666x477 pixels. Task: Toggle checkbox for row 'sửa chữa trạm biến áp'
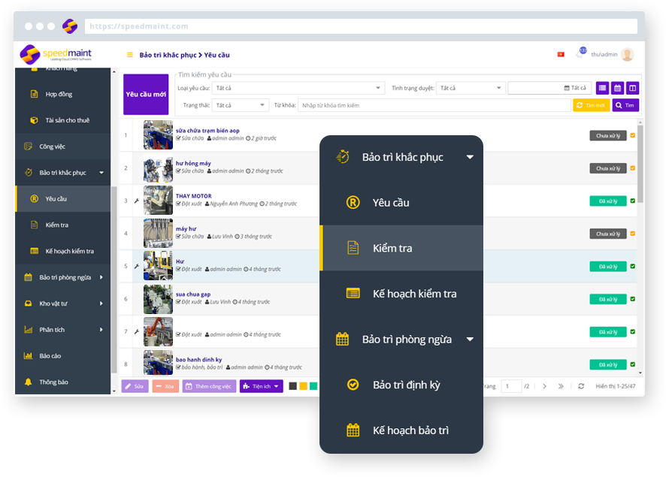632,136
